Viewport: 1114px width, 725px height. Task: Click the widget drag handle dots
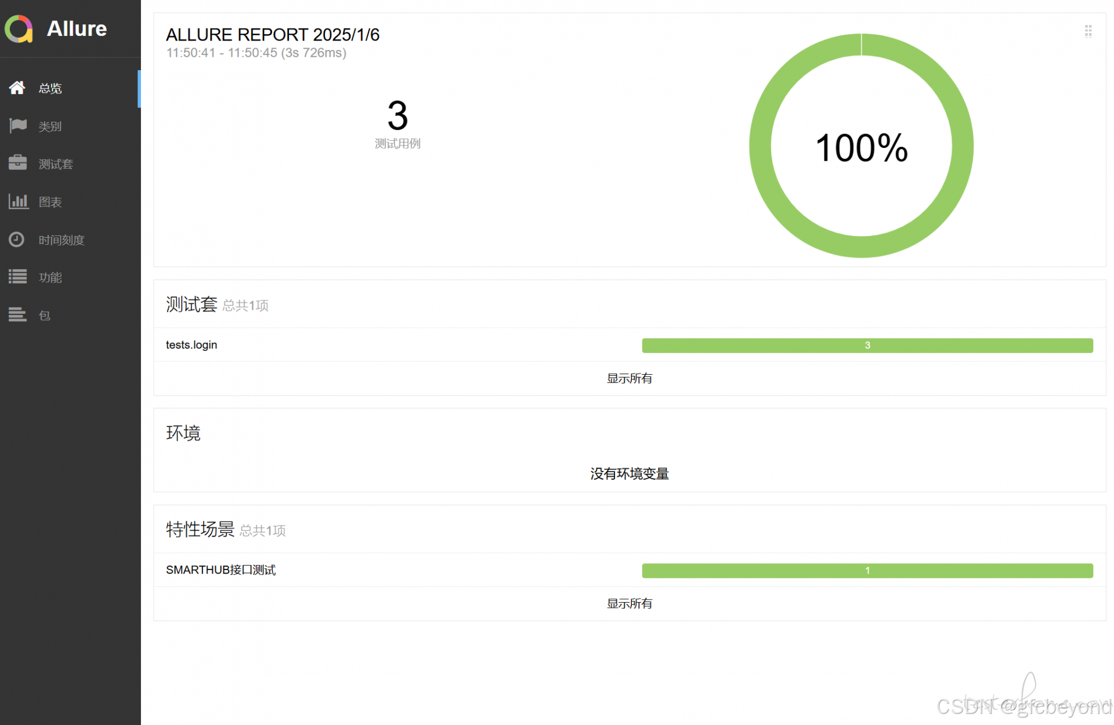(1088, 31)
